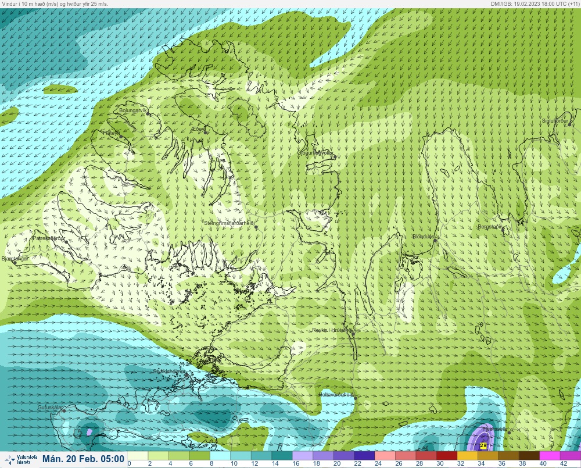Image resolution: width=581 pixels, height=468 pixels.
Task: Select the Reykir í Hrútafirði label
Action: (333, 330)
